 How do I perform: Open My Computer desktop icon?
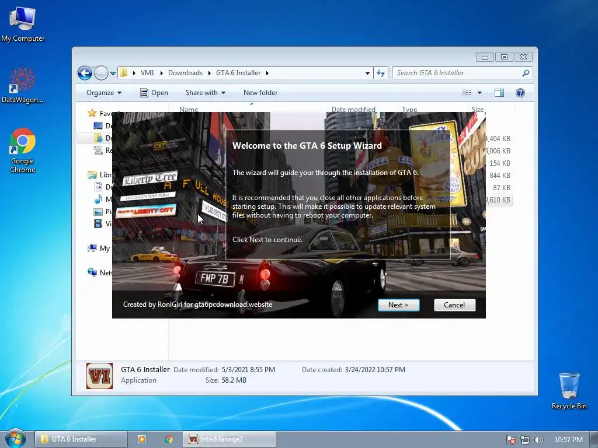pos(23,24)
